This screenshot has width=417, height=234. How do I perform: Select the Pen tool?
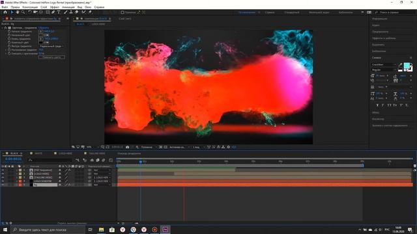53,12
